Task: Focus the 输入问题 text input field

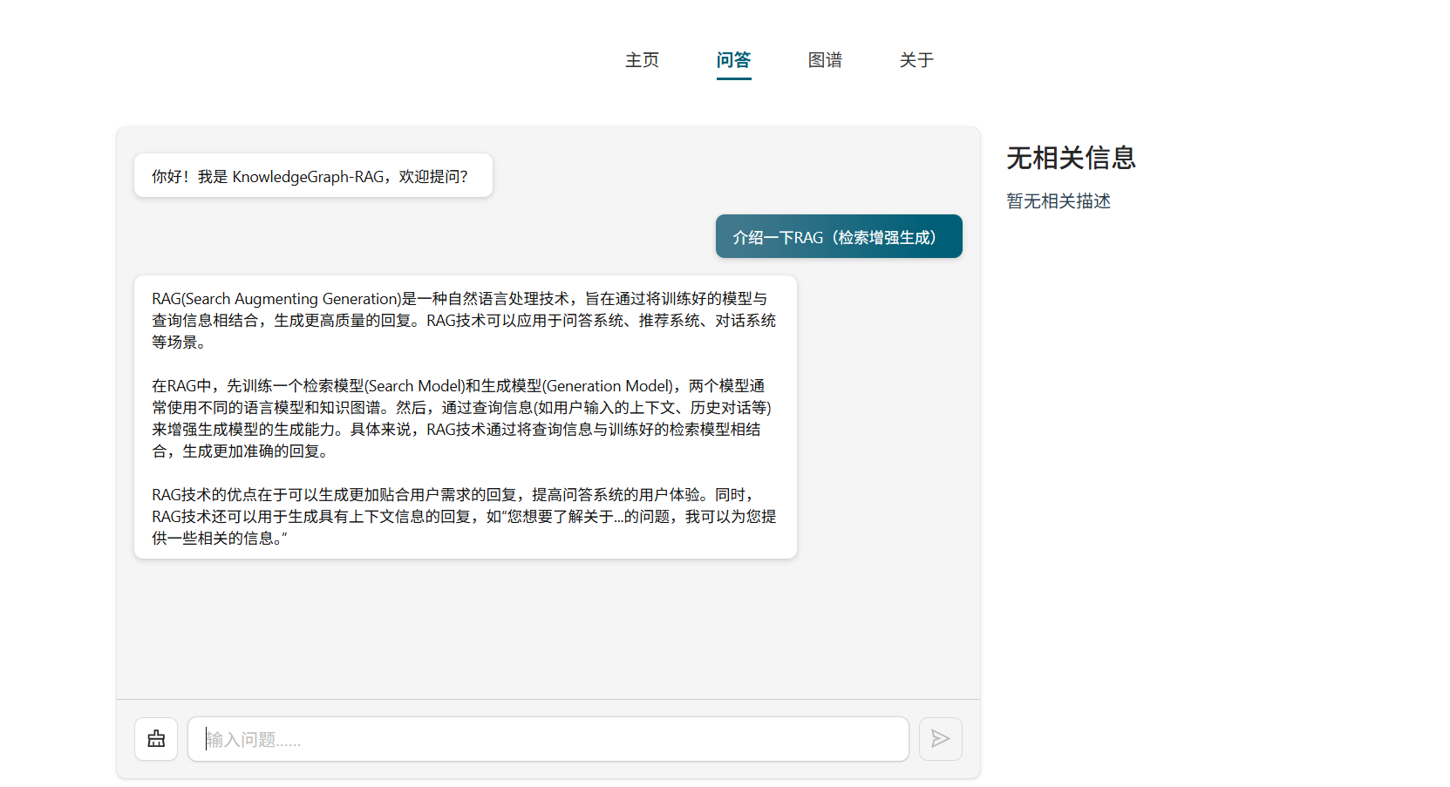Action: tap(548, 739)
